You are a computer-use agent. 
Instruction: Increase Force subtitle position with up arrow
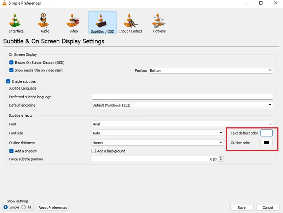coord(221,157)
